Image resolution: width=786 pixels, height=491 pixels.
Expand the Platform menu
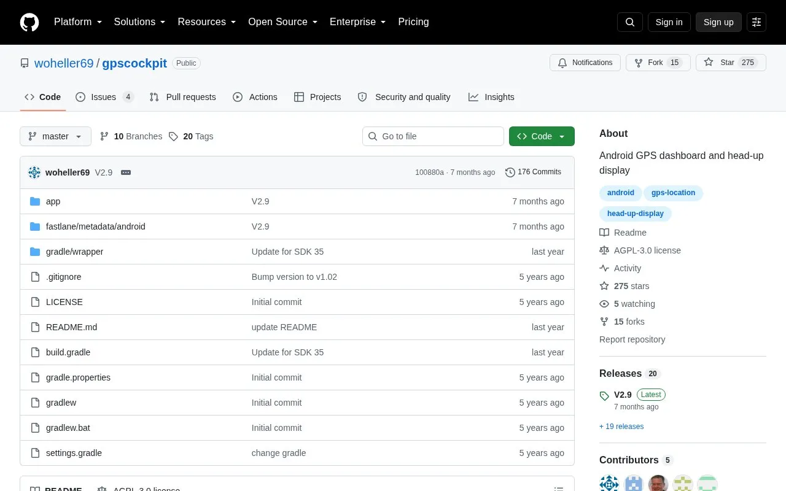[x=78, y=22]
